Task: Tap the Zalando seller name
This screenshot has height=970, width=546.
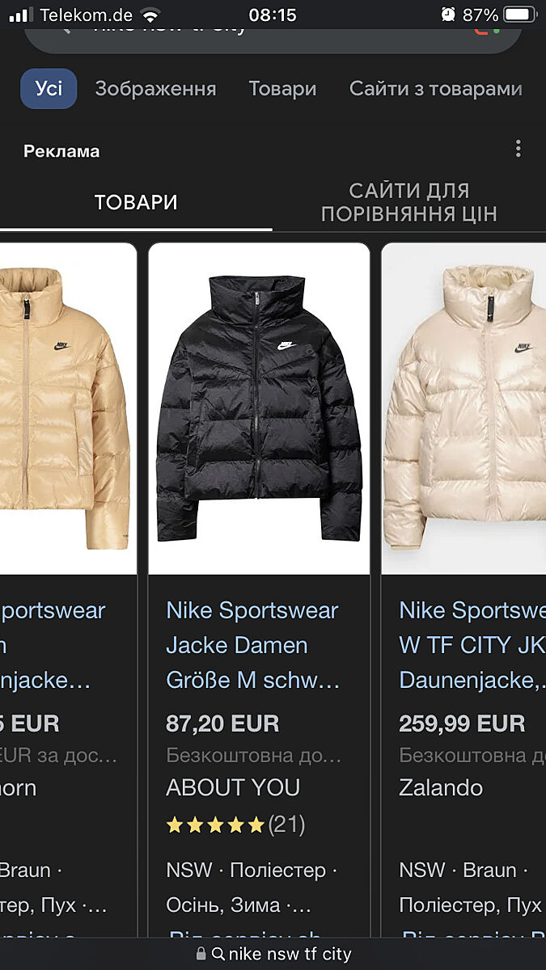Action: pyautogui.click(x=441, y=787)
